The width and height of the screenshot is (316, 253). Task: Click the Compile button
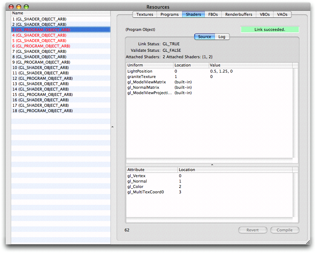pos(284,230)
